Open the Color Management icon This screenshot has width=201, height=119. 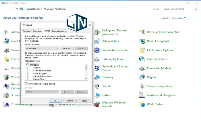[x=6, y=41]
